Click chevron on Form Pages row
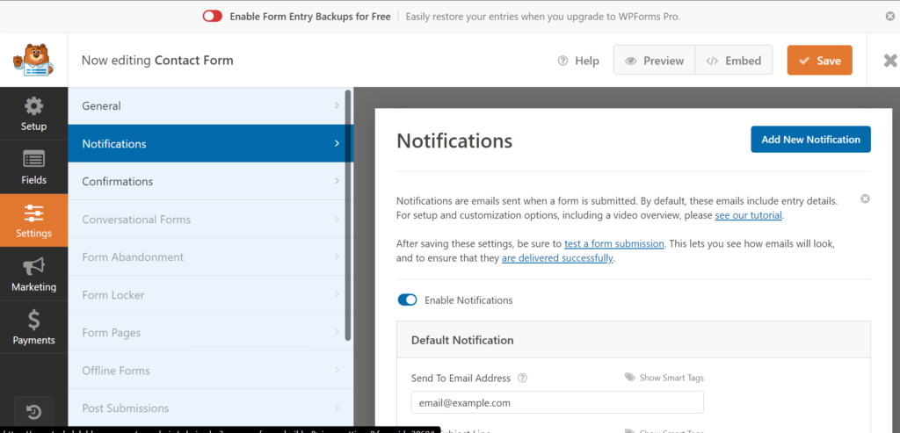Image resolution: width=900 pixels, height=433 pixels. coord(337,333)
